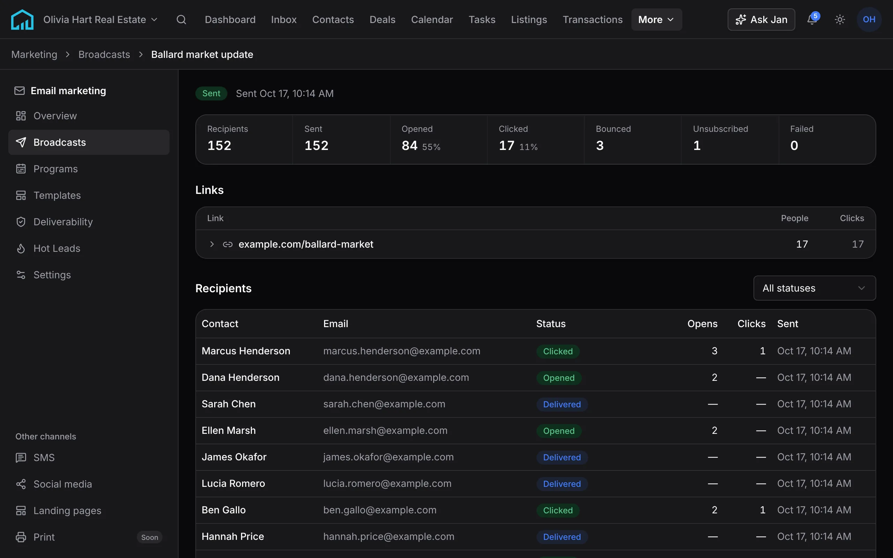This screenshot has width=893, height=558.
Task: Click the Opens column header
Action: click(x=702, y=324)
